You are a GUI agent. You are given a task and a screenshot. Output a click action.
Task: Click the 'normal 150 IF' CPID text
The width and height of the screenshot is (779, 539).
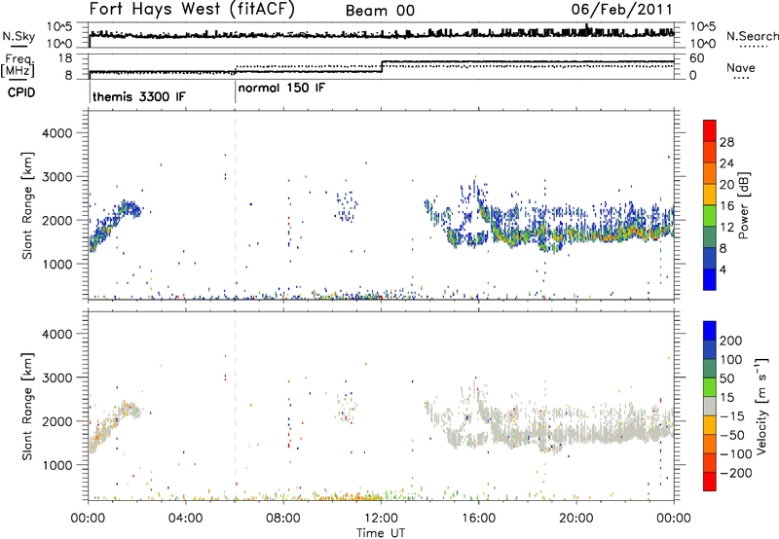point(281,88)
